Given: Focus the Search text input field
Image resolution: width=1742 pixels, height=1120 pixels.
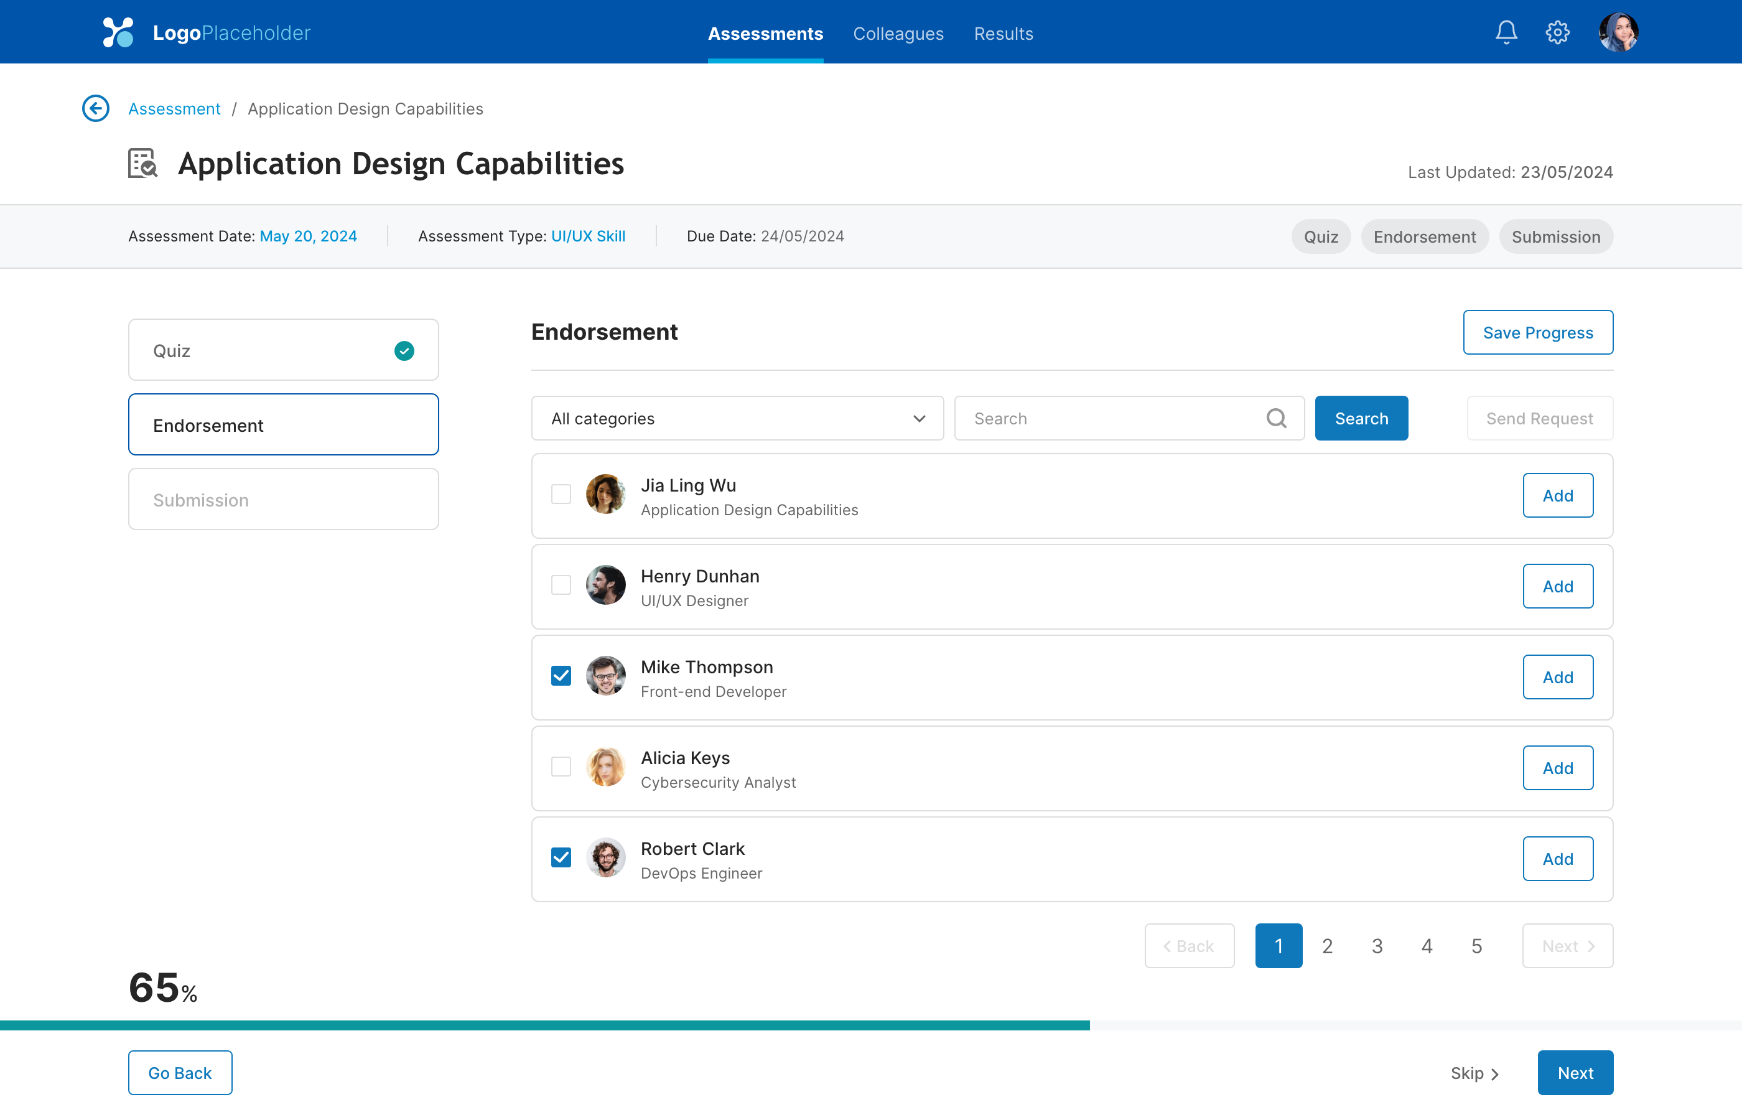Looking at the screenshot, I should coord(1112,418).
